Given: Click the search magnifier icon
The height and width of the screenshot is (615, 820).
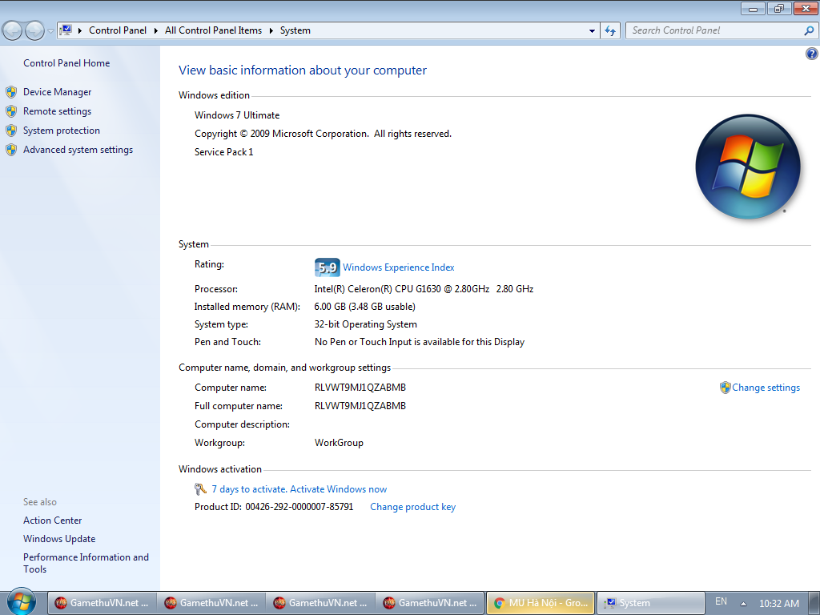Looking at the screenshot, I should 809,31.
